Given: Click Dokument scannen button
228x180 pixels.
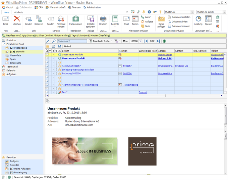Looking at the screenshot, I should click(179, 26).
